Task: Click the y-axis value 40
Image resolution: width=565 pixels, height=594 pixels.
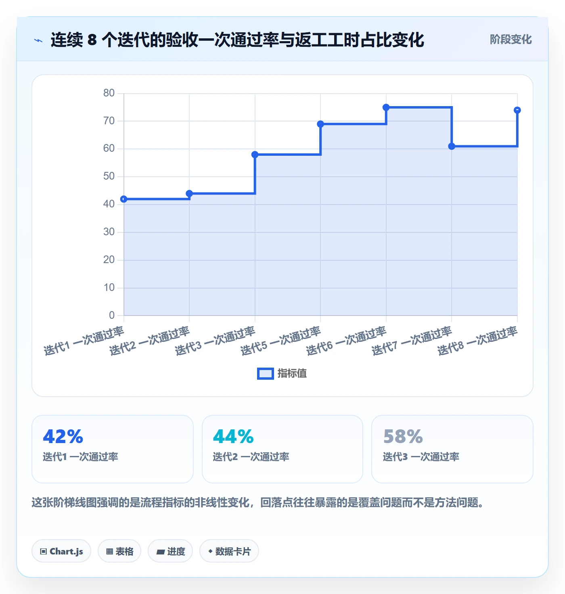Action: [x=109, y=204]
